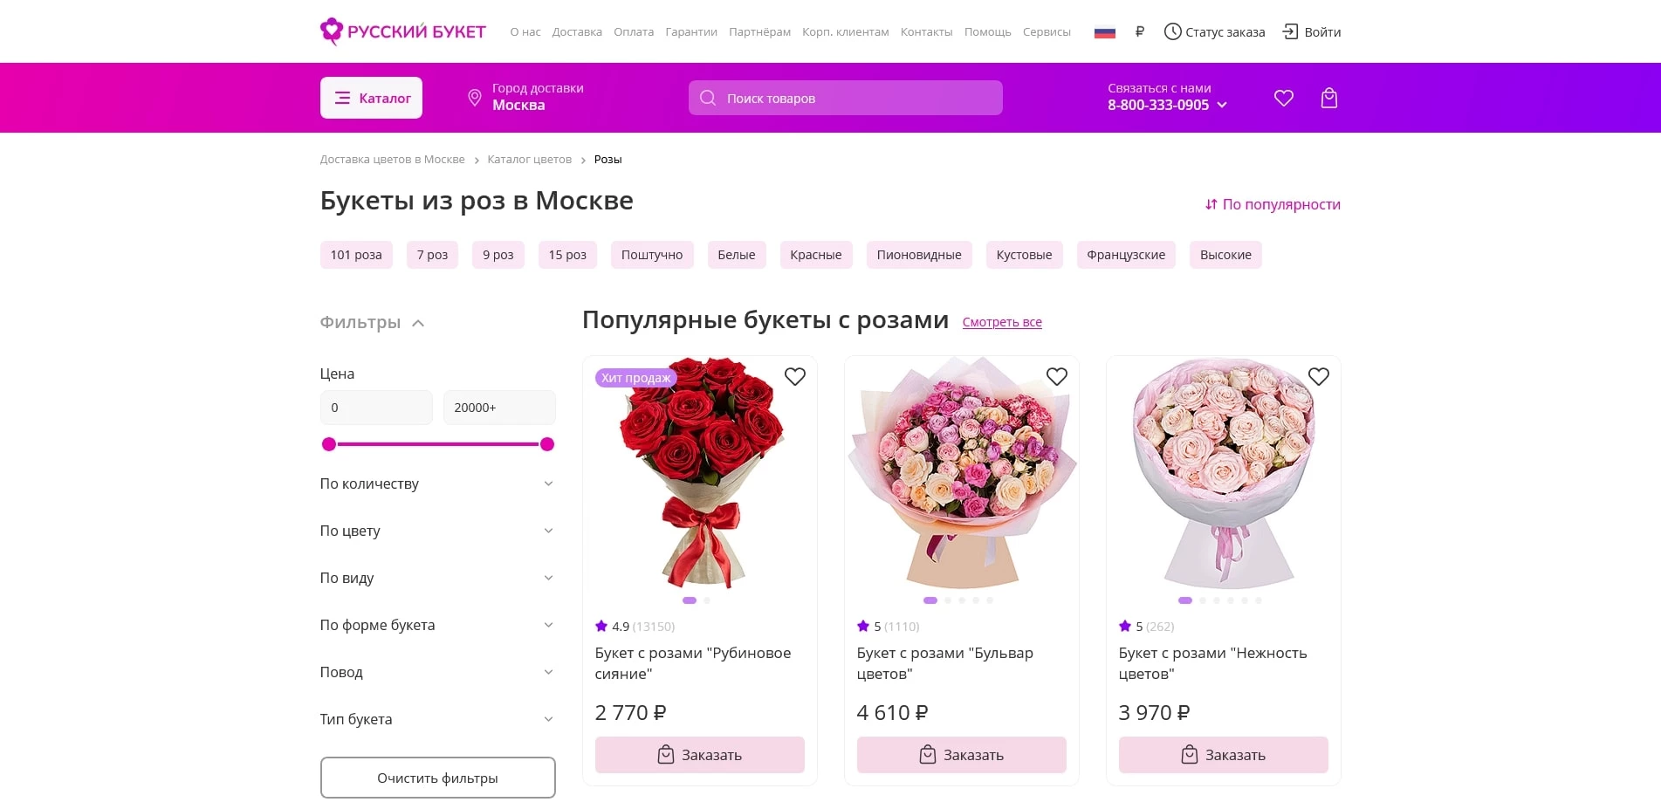Toggle heart on "Нежность цветов" bouquet
The width and height of the screenshot is (1661, 809).
[x=1318, y=376]
